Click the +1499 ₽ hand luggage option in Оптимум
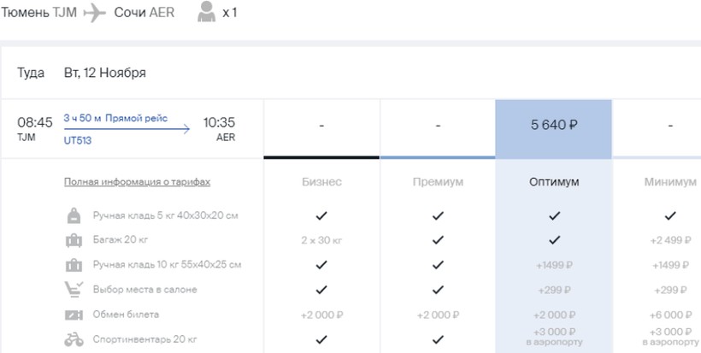The image size is (701, 353). [x=553, y=265]
